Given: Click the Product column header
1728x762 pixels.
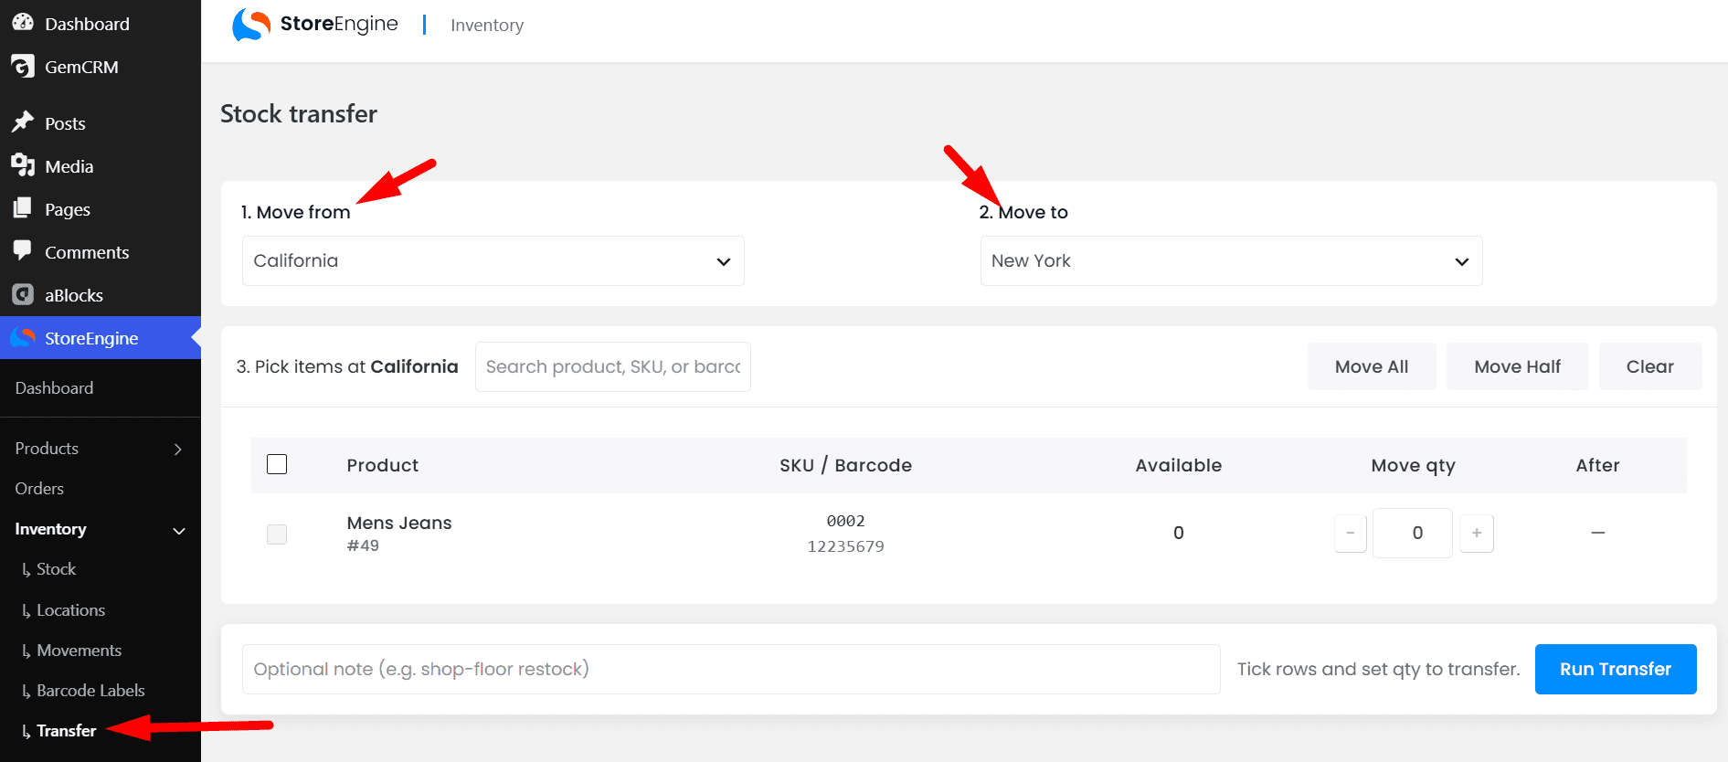Looking at the screenshot, I should coord(383,465).
